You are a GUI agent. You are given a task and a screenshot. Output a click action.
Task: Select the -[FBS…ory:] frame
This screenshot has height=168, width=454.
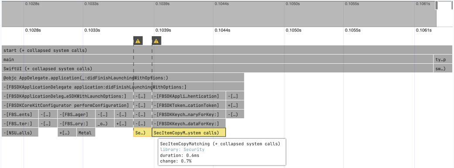(x=76, y=123)
